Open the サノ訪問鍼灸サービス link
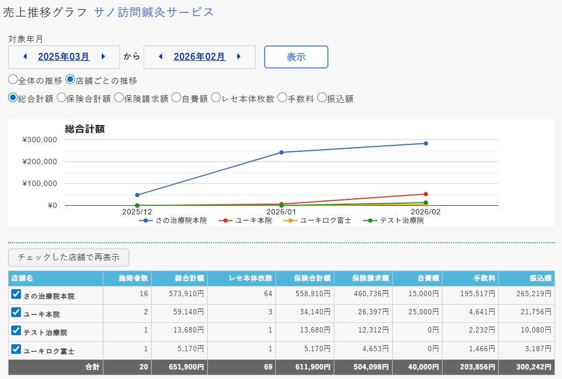The image size is (562, 379). coord(154,12)
